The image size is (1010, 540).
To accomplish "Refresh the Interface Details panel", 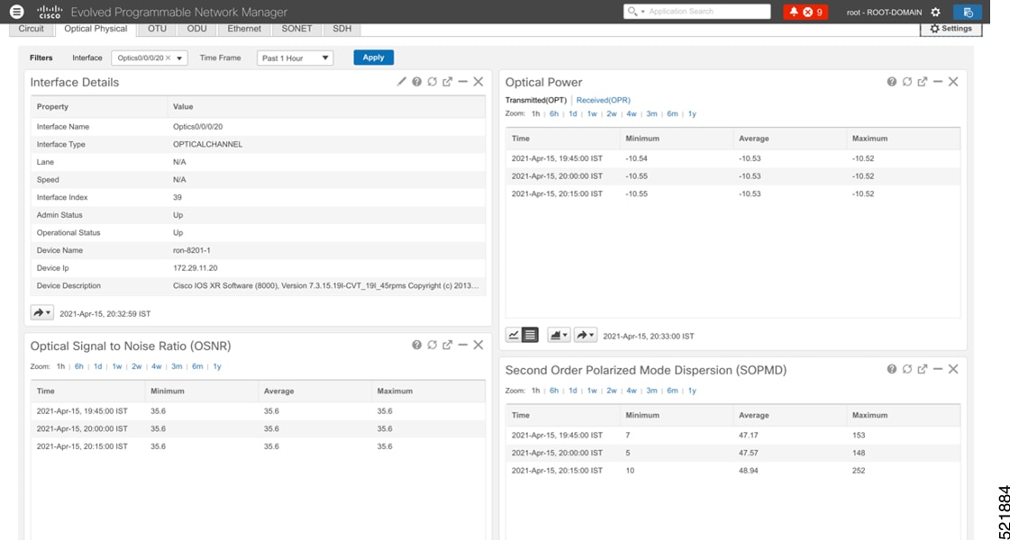I will [432, 82].
